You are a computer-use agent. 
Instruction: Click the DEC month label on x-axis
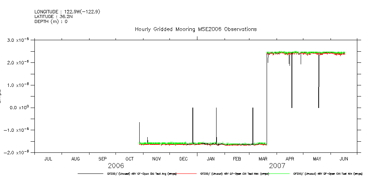(183, 159)
